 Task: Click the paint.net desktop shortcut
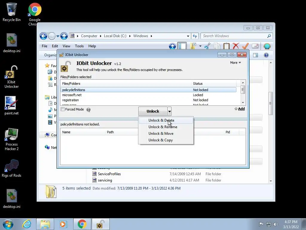12,106
